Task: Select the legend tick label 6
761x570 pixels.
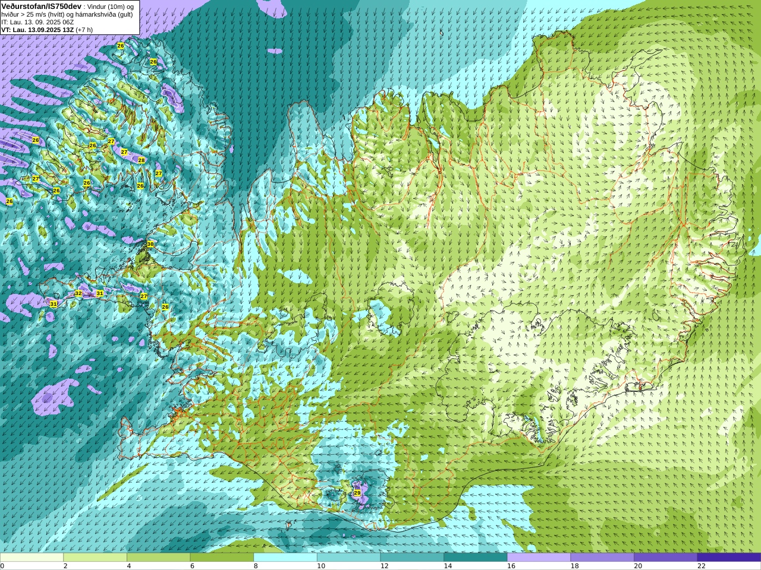Action: pyautogui.click(x=193, y=566)
